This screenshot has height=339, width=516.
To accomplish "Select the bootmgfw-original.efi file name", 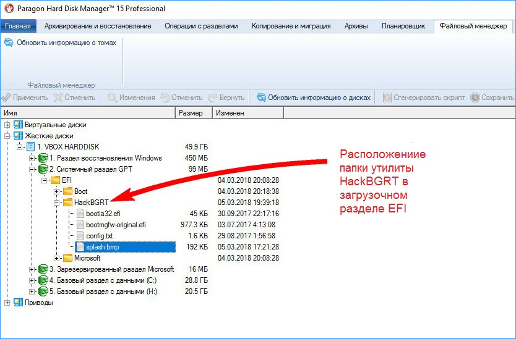I will [116, 225].
